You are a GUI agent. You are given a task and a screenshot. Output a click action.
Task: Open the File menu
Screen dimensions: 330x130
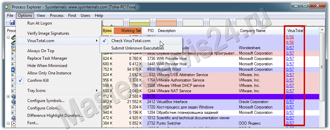click(10, 15)
